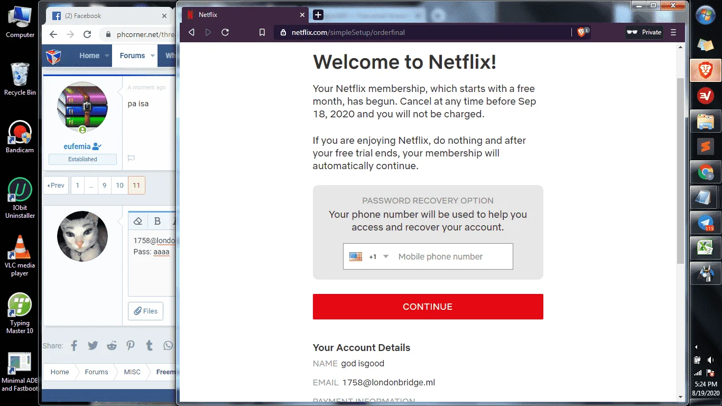Go to page 9 of the thread
This screenshot has height=406, width=722.
(105, 186)
